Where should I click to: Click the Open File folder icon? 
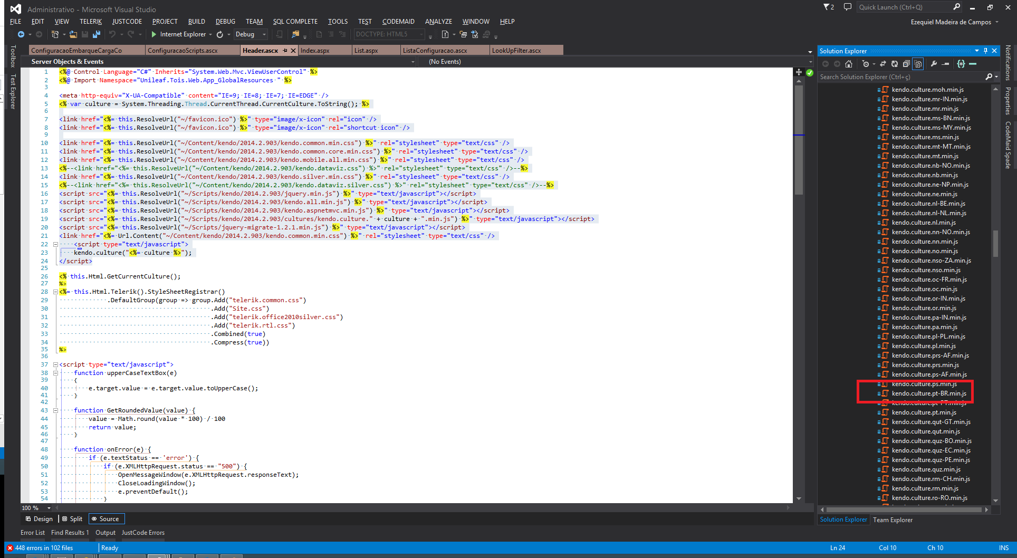(73, 34)
